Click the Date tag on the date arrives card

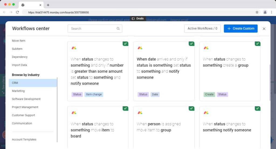(x=155, y=94)
